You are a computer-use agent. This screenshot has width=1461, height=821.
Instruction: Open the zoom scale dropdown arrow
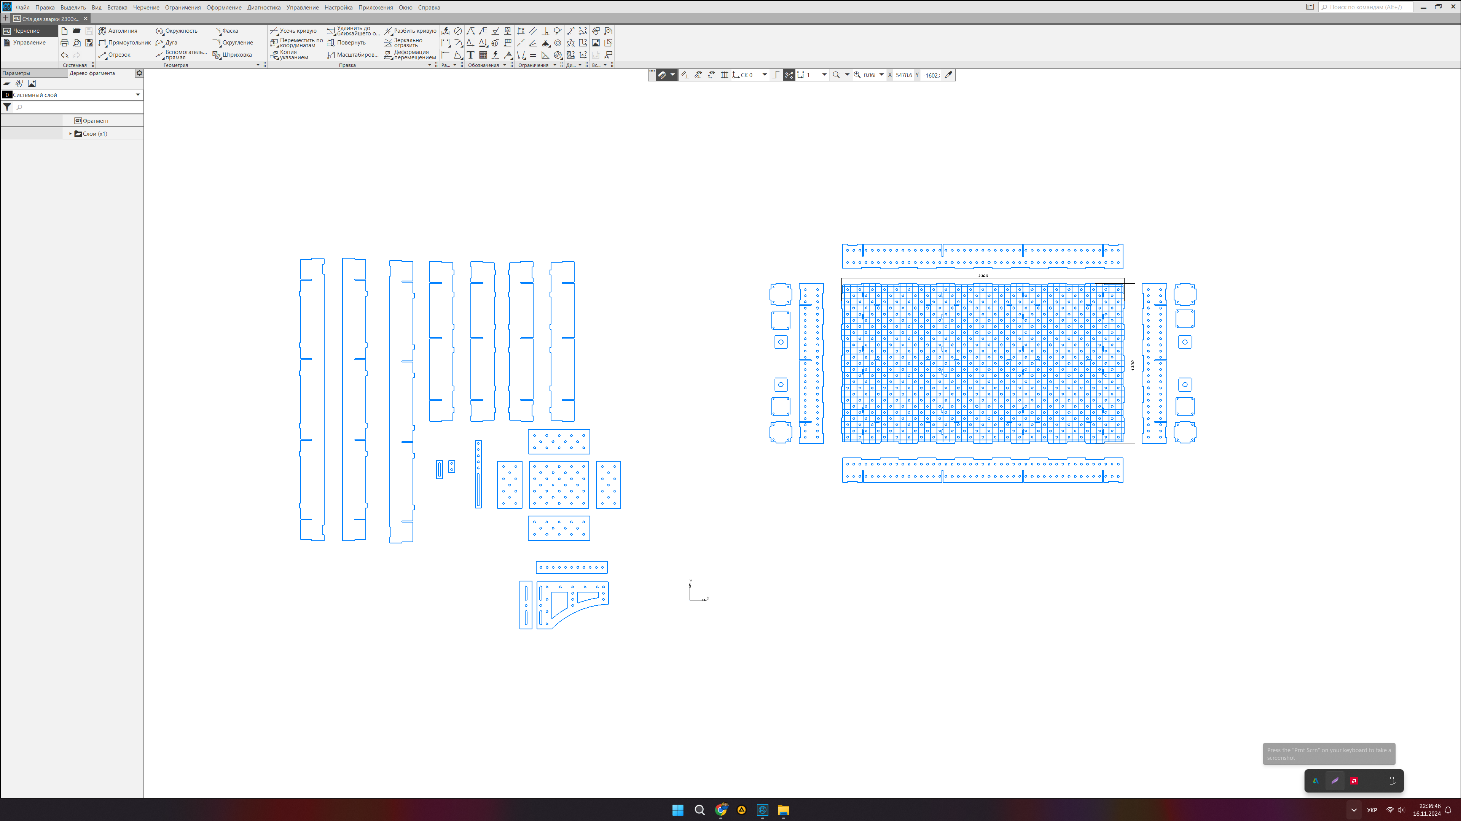pyautogui.click(x=881, y=75)
